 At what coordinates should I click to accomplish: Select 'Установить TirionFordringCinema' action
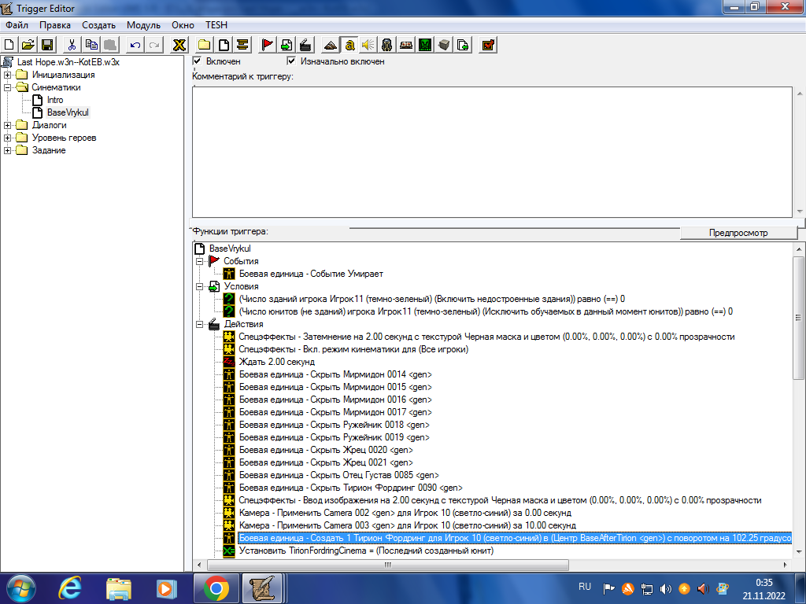click(x=366, y=551)
